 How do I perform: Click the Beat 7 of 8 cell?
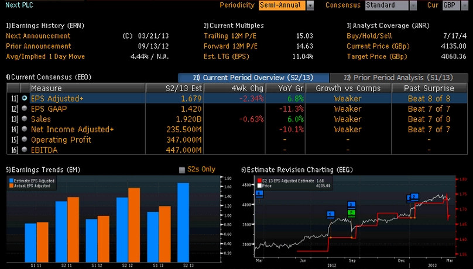(429, 119)
